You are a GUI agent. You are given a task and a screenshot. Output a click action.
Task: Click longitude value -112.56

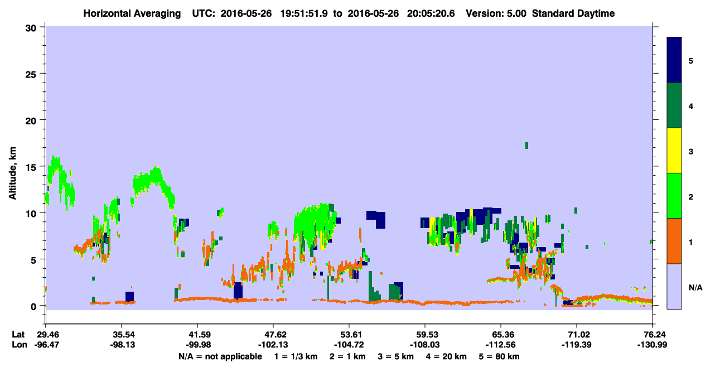coord(501,345)
